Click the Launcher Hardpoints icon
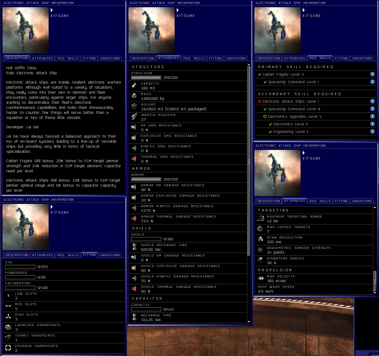 pos(8,327)
